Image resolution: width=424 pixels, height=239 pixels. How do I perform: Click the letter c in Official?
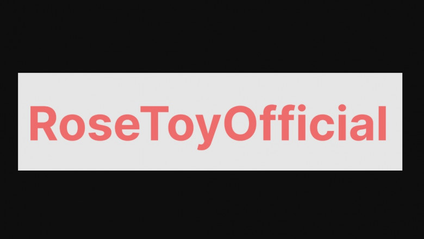point(322,128)
